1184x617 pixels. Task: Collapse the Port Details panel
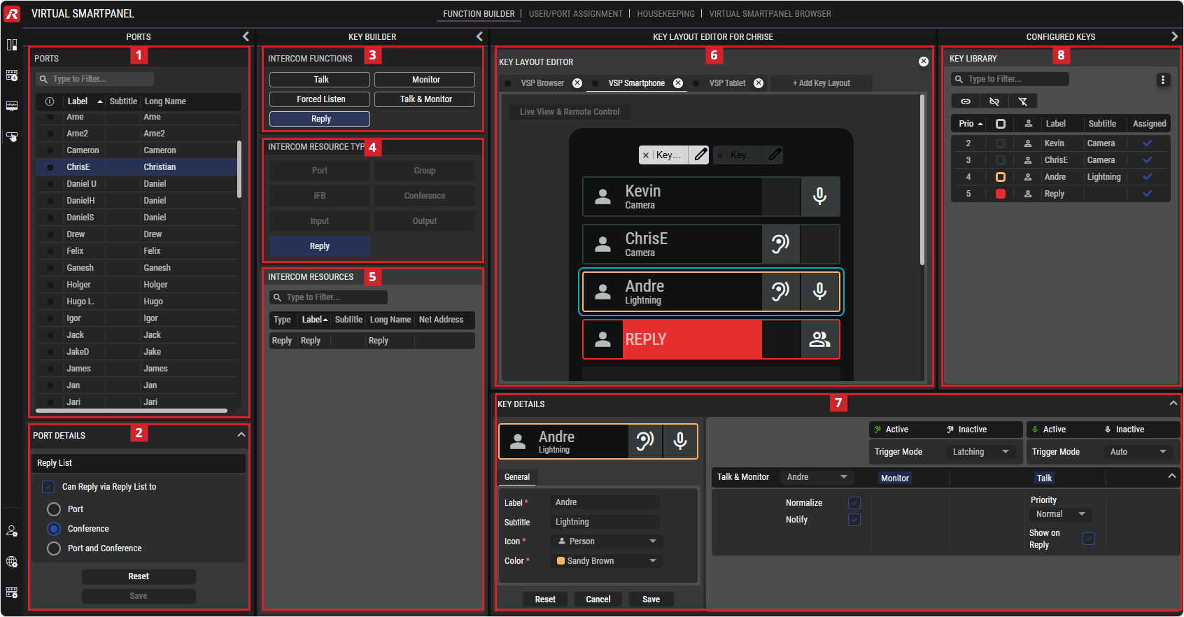click(x=241, y=435)
